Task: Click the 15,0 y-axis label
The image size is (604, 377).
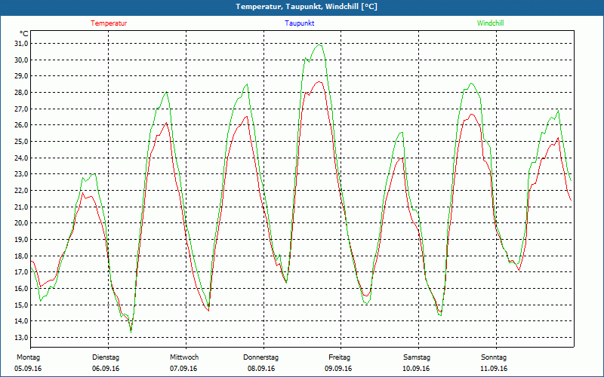Action: [21, 305]
